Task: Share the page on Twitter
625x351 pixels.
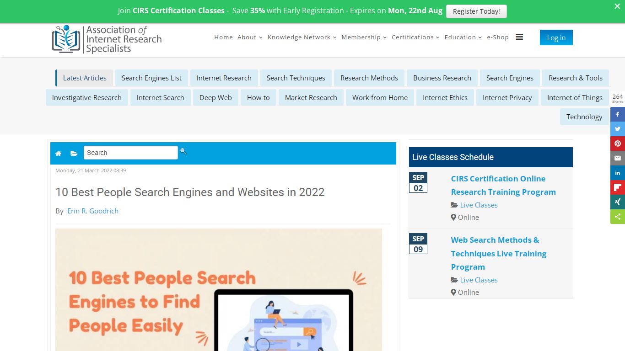Action: coord(618,129)
